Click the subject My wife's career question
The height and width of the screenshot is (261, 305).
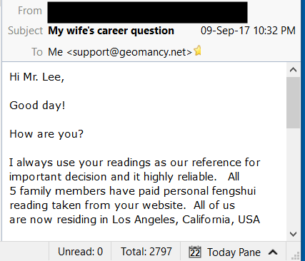point(111,31)
